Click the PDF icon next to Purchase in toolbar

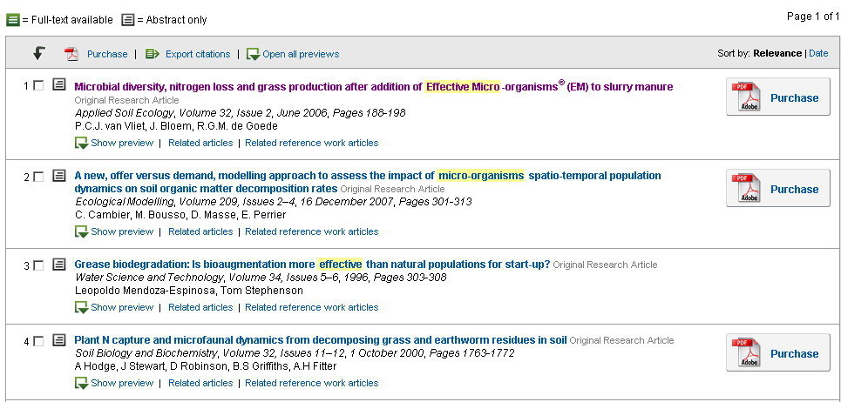(x=71, y=54)
